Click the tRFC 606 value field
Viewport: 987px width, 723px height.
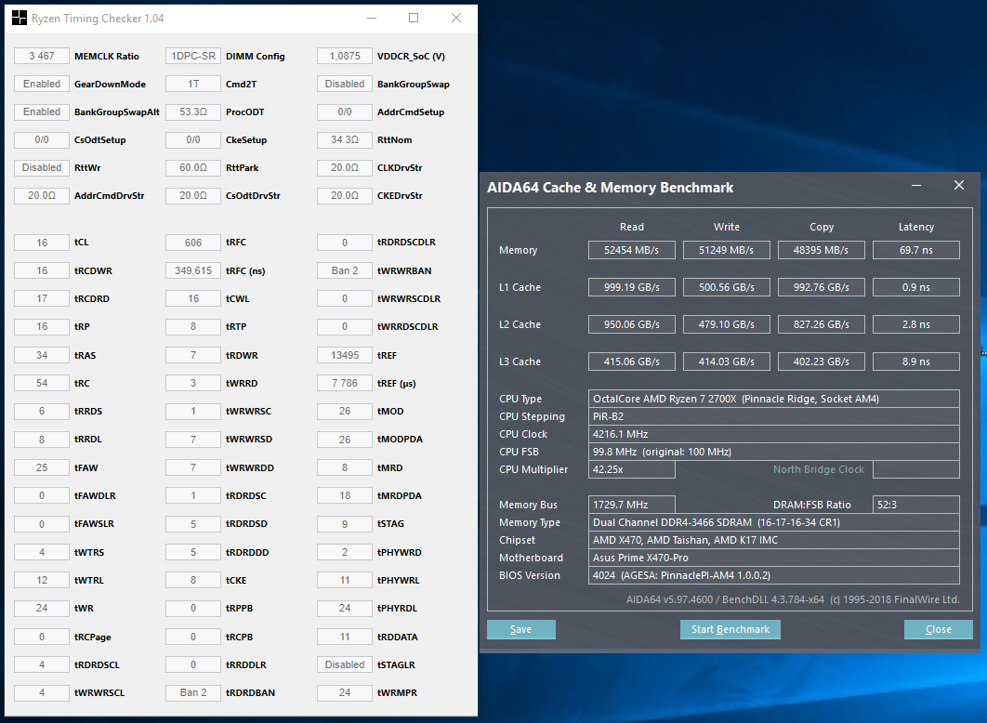point(193,243)
